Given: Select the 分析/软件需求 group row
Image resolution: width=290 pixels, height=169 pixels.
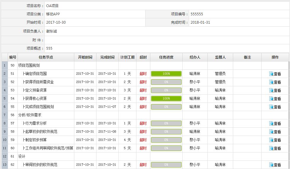Looking at the screenshot, I should click(30, 115).
